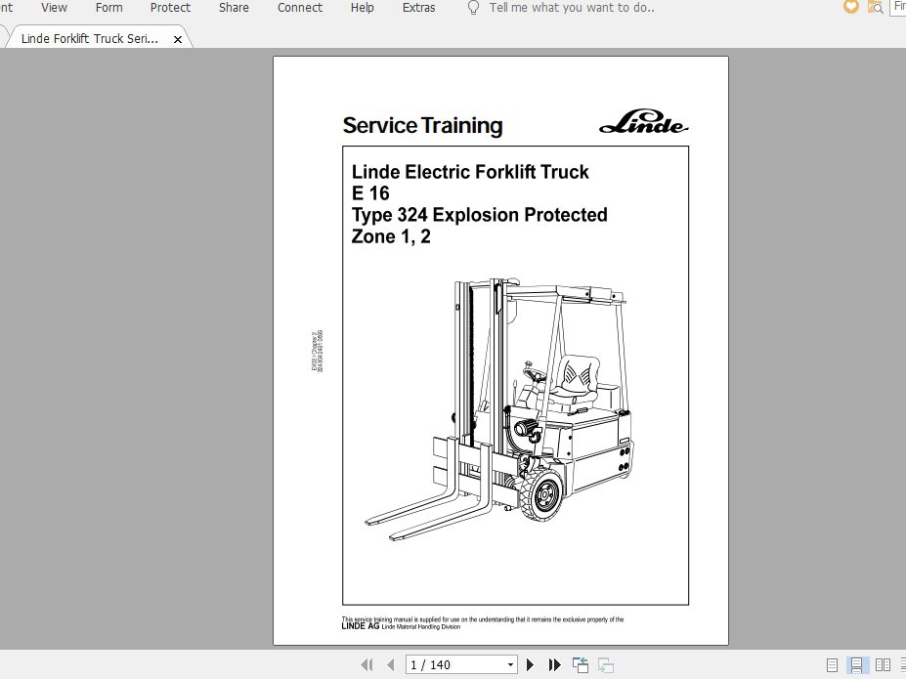The image size is (906, 679).
Task: Click the Zone 1, 2 text
Action: 391,236
